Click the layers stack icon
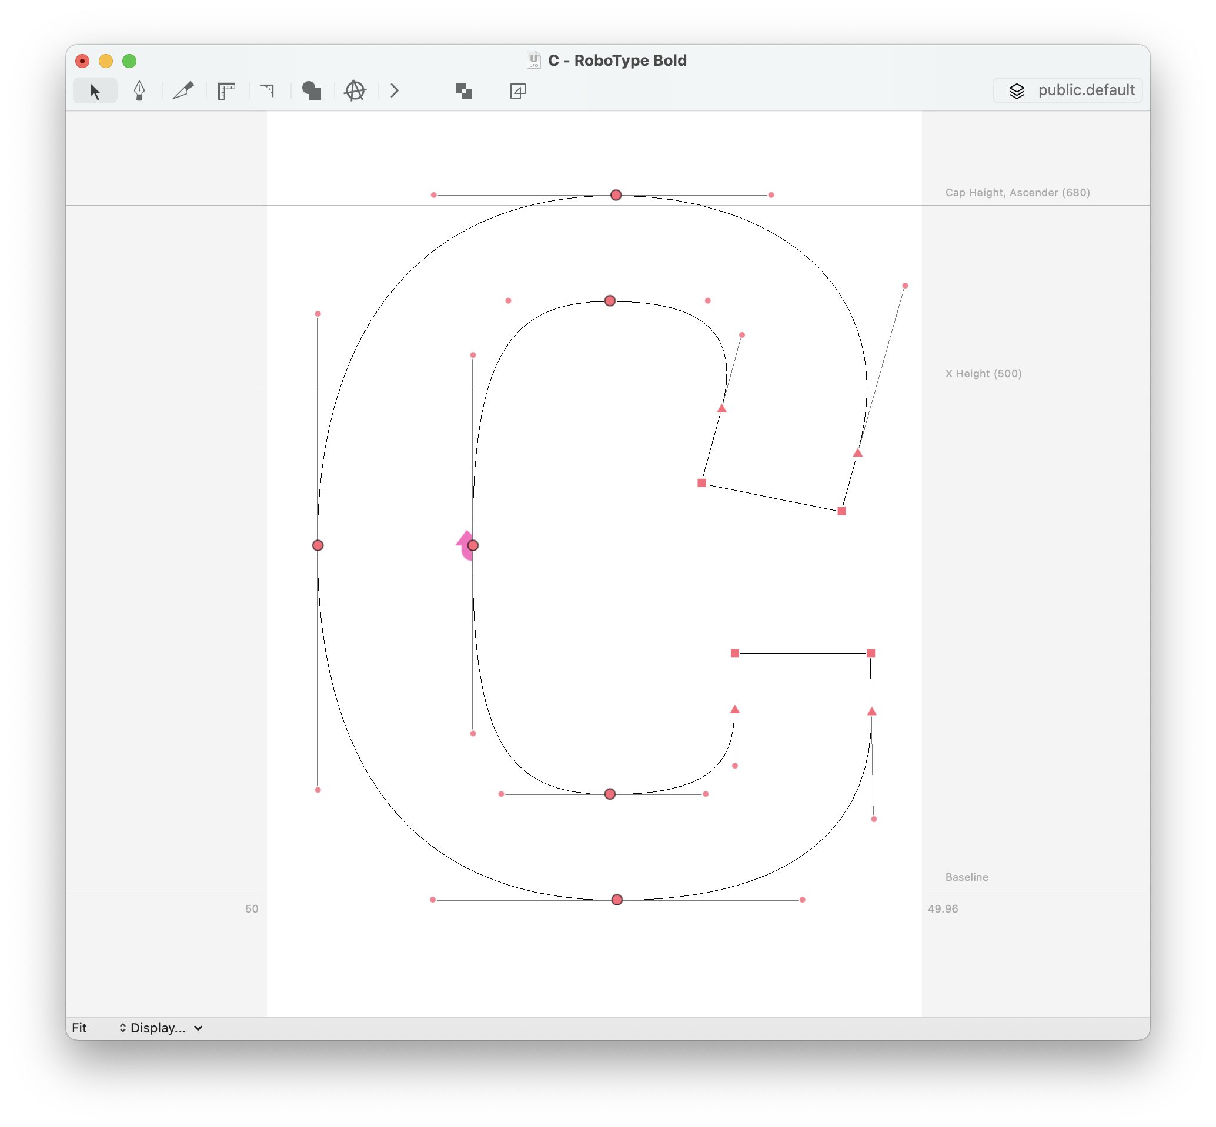The image size is (1216, 1127). click(1017, 91)
